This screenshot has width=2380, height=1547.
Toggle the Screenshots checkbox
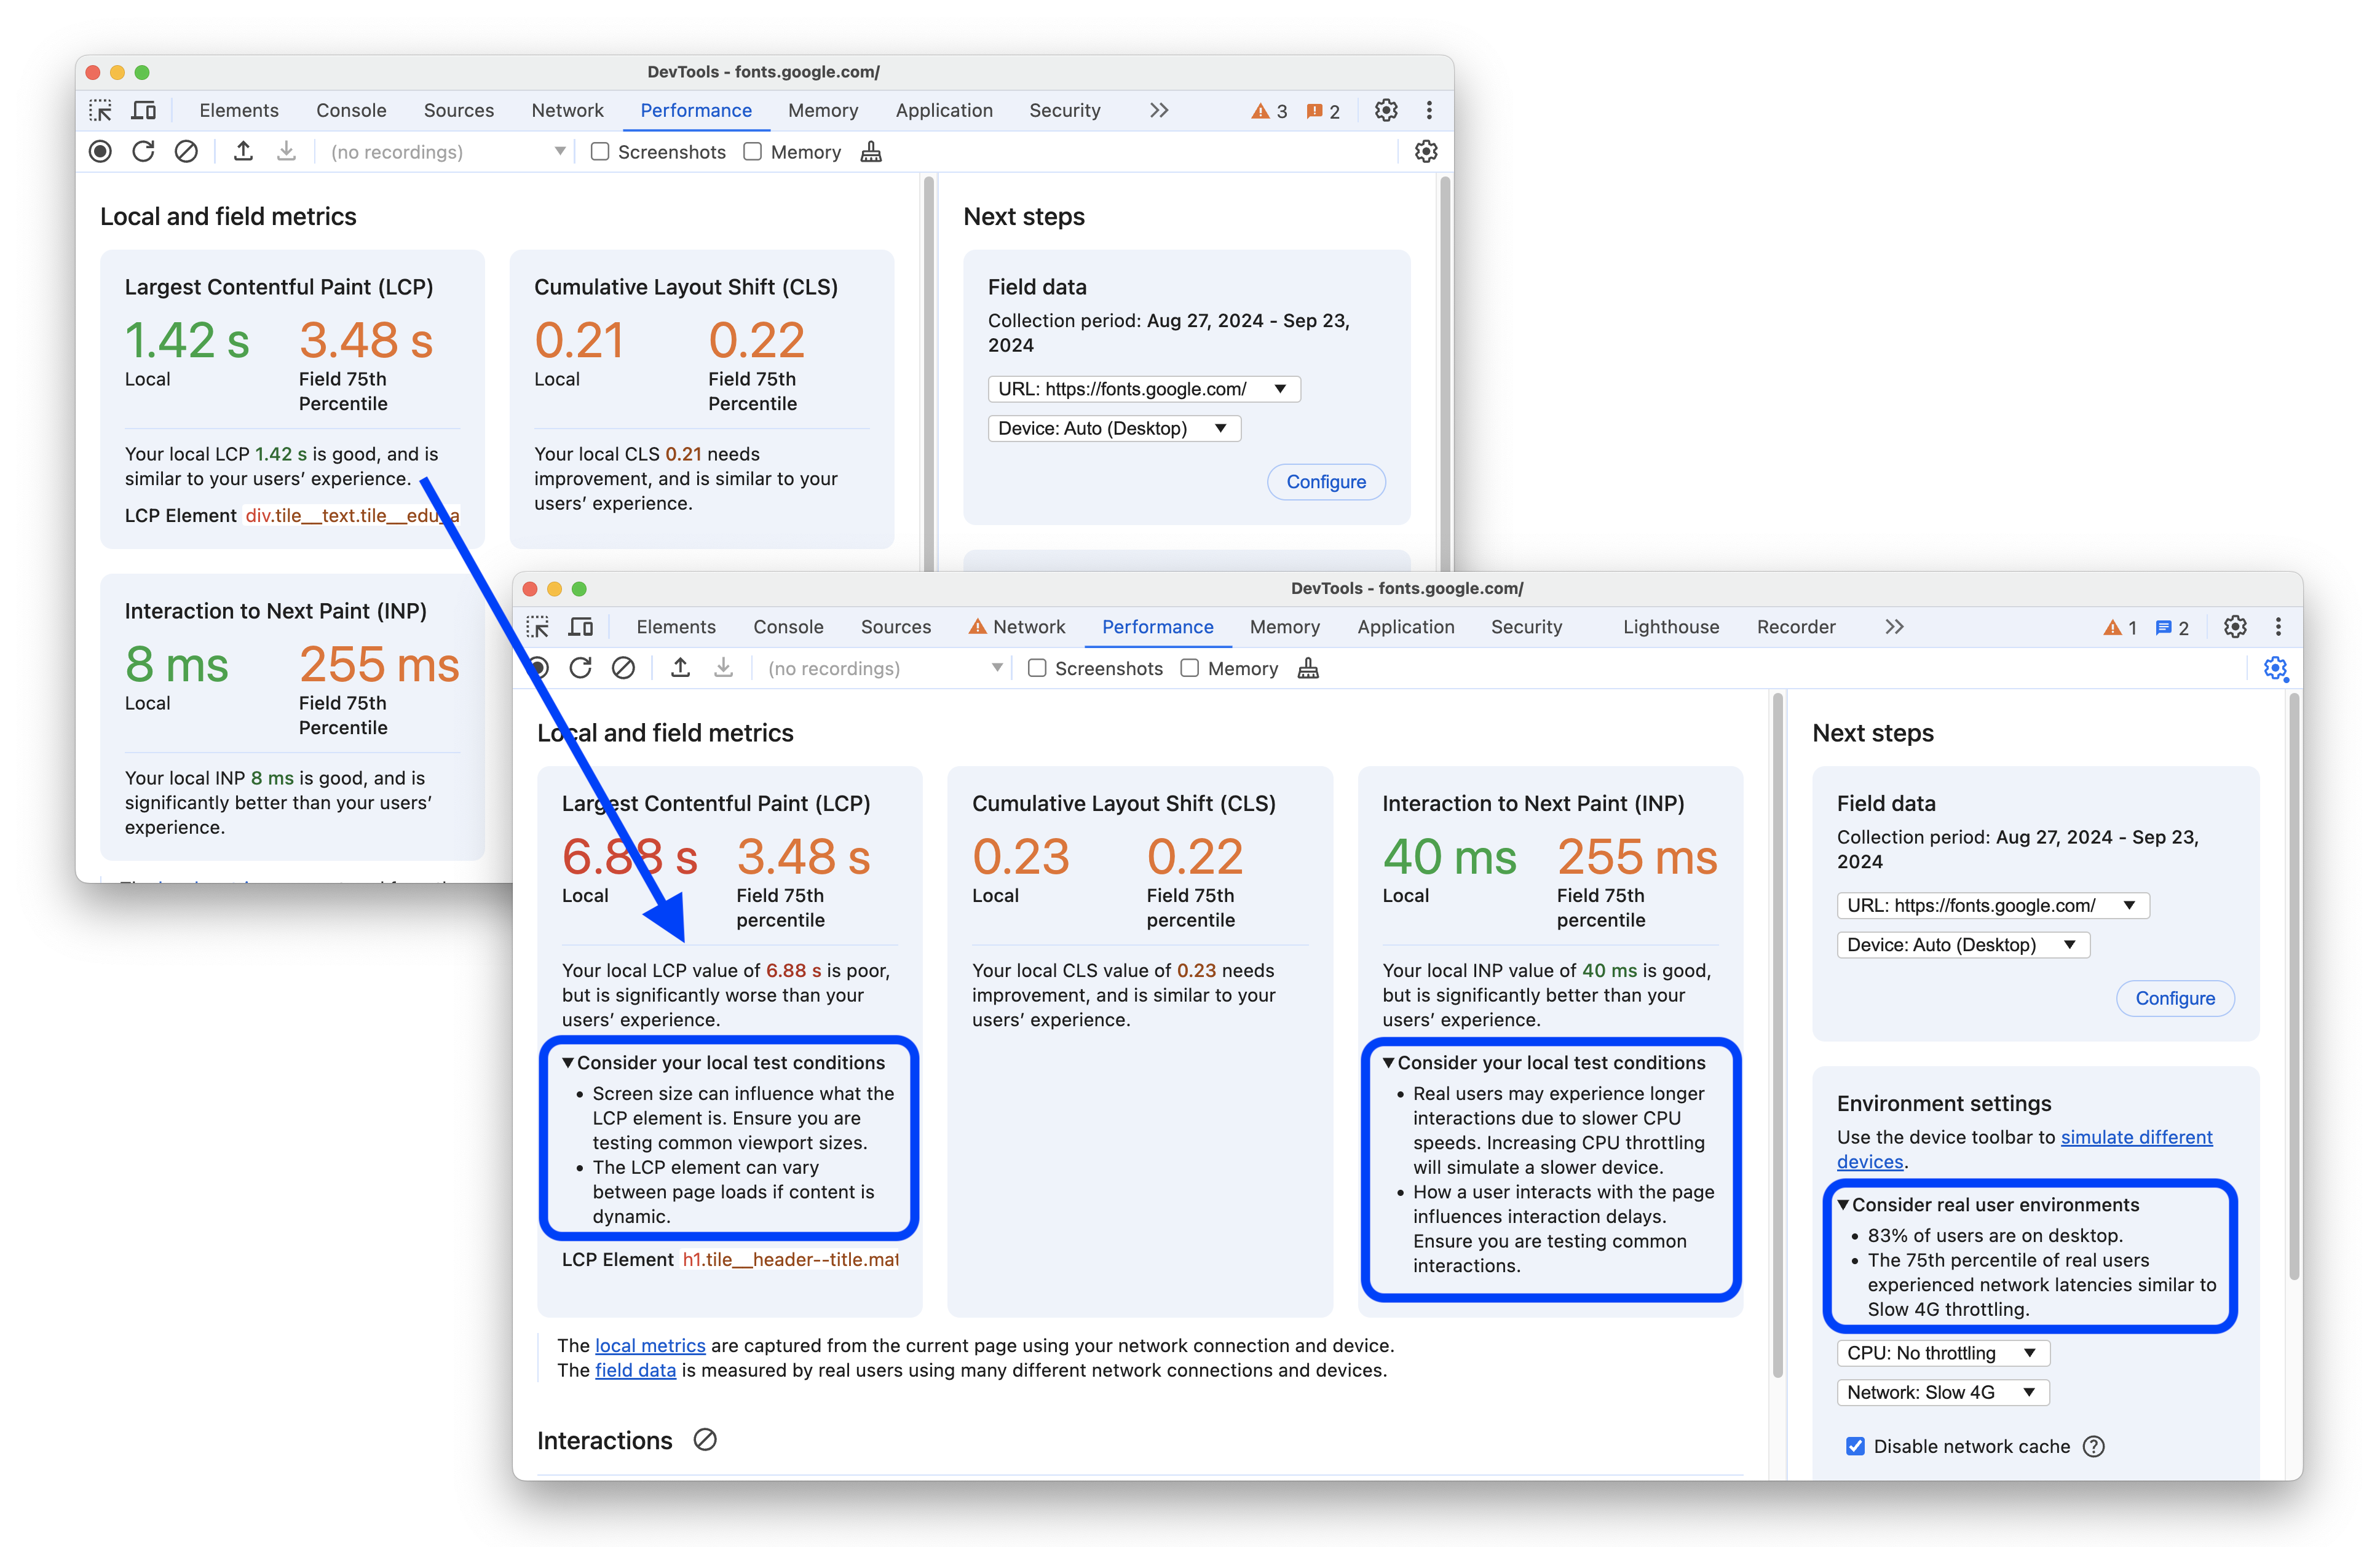pos(1034,671)
